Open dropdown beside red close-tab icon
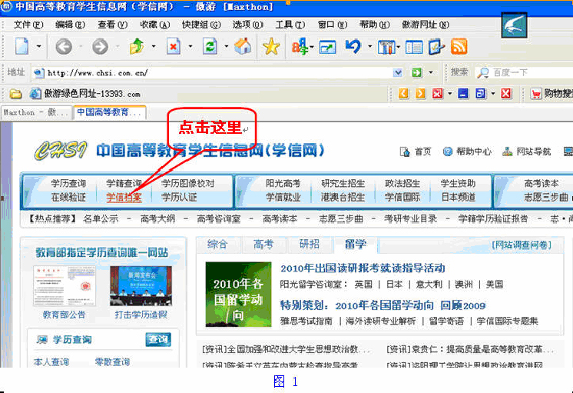Viewport: 573px width, 393px height. tap(450, 94)
